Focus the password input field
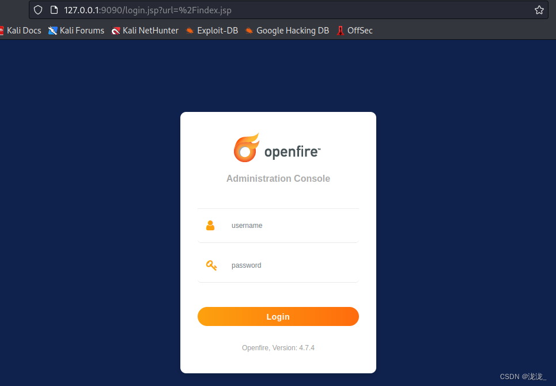 278,265
